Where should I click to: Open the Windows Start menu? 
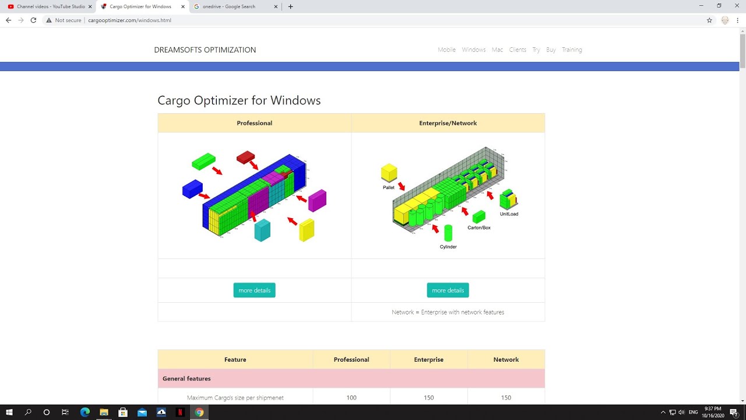coord(9,412)
